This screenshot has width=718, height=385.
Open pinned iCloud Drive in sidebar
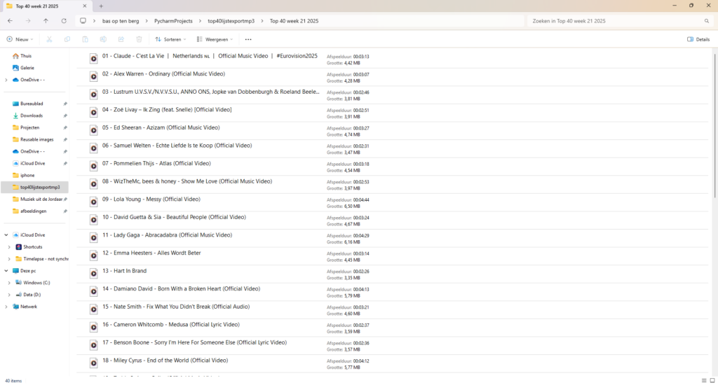point(32,163)
